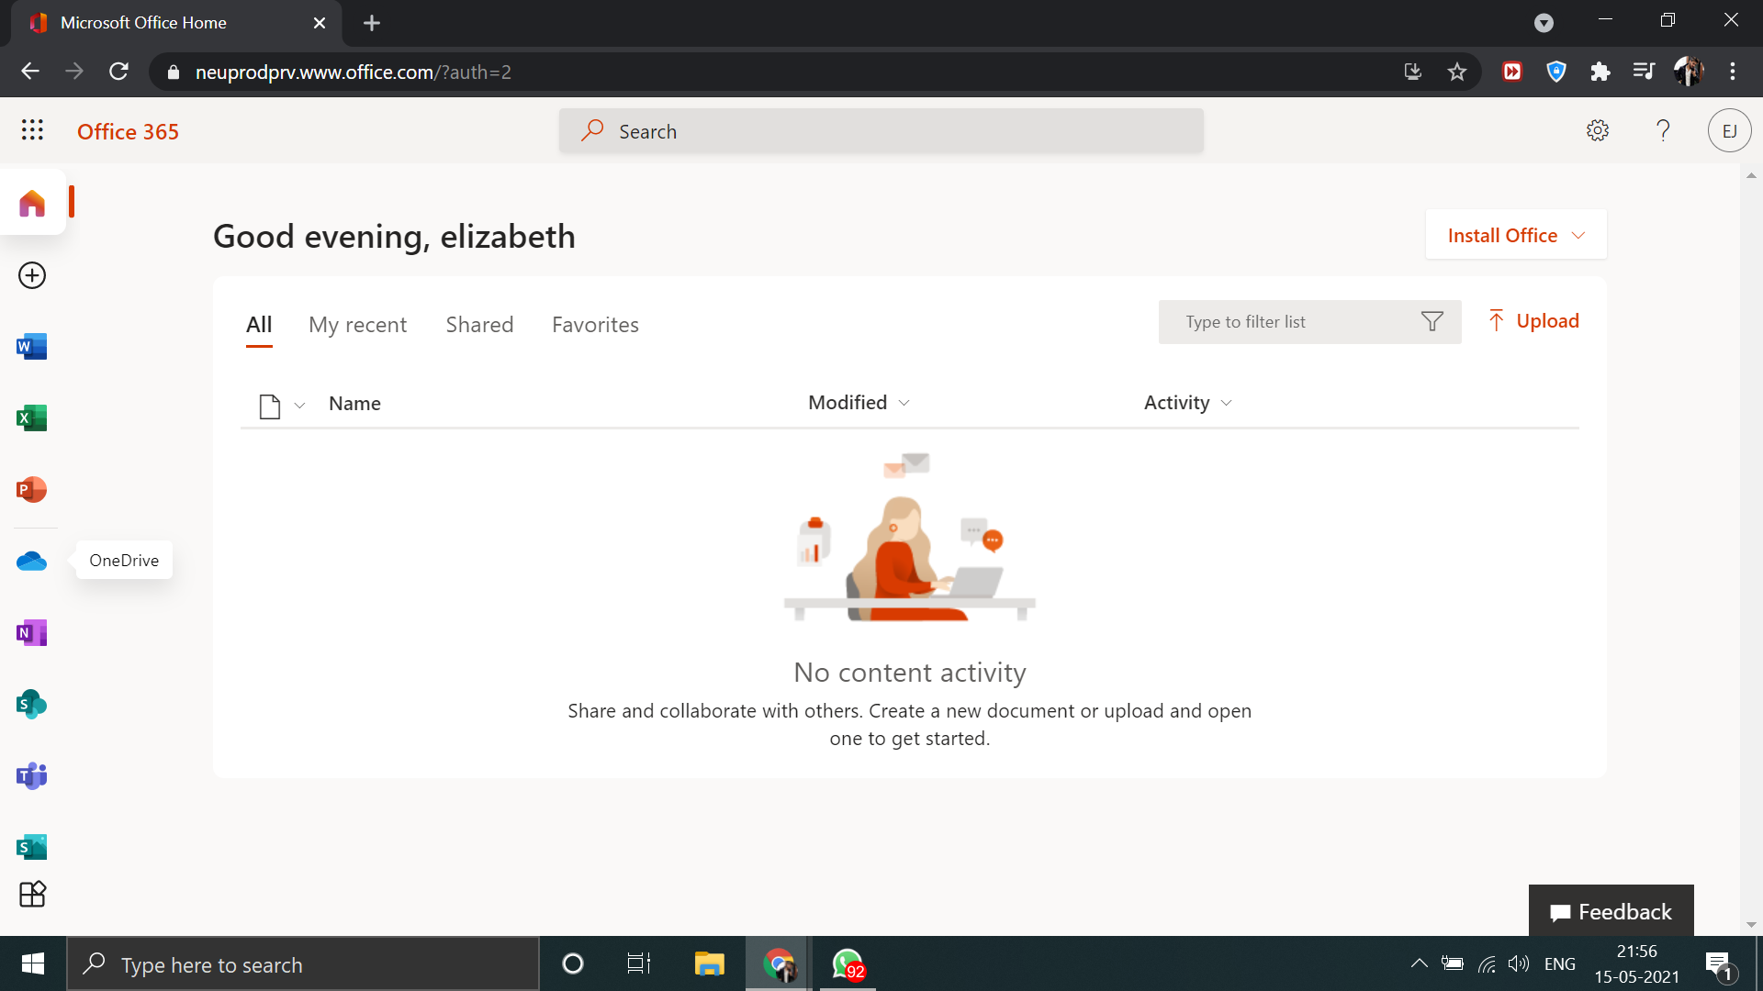Click the Create new plus icon

(x=32, y=275)
